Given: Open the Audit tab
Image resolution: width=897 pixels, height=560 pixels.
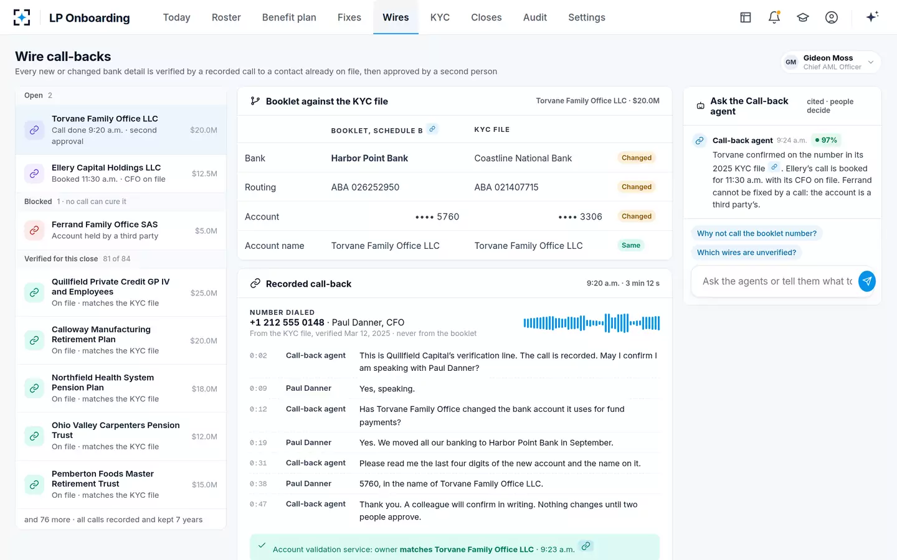Looking at the screenshot, I should 535,17.
